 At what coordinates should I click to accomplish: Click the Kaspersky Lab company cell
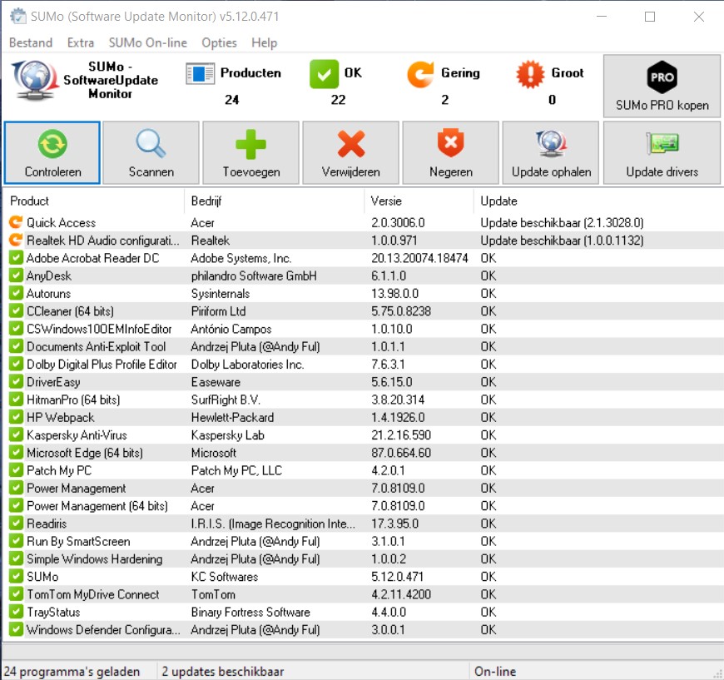coord(228,435)
